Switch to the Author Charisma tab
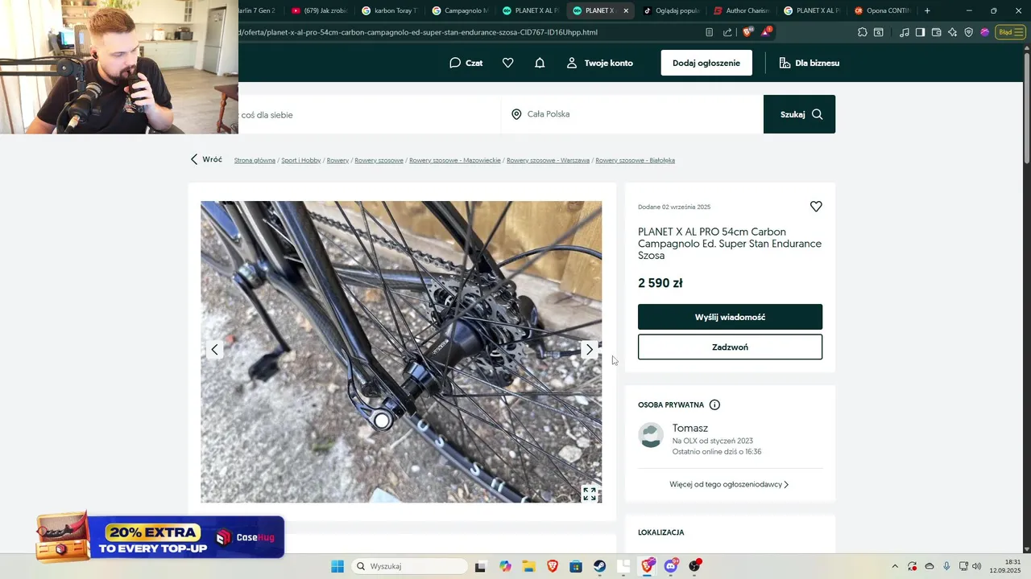1031x579 pixels. (x=742, y=10)
